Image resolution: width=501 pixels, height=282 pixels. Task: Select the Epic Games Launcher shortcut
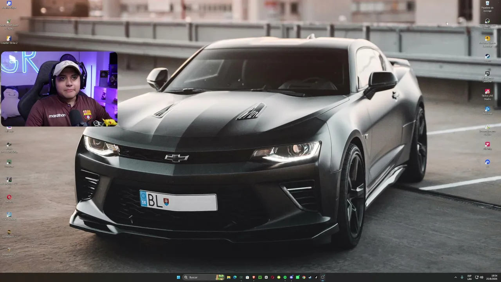click(x=487, y=76)
